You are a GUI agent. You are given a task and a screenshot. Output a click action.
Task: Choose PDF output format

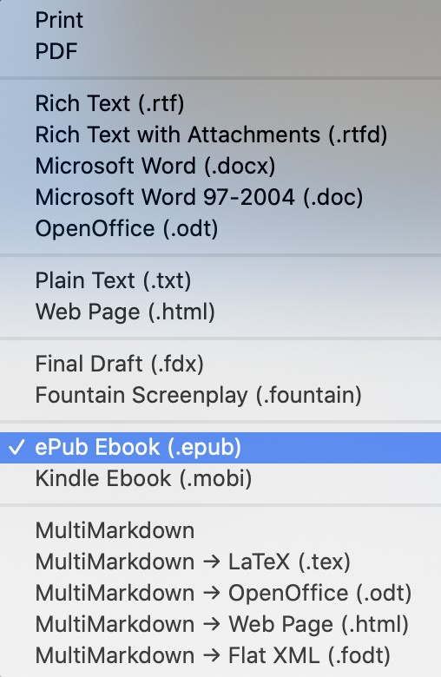[x=220, y=51]
